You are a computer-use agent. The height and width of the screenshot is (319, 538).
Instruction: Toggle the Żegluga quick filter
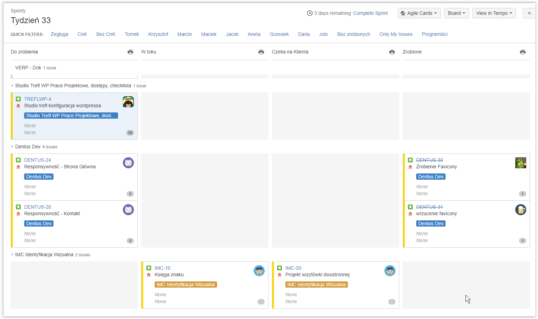59,34
